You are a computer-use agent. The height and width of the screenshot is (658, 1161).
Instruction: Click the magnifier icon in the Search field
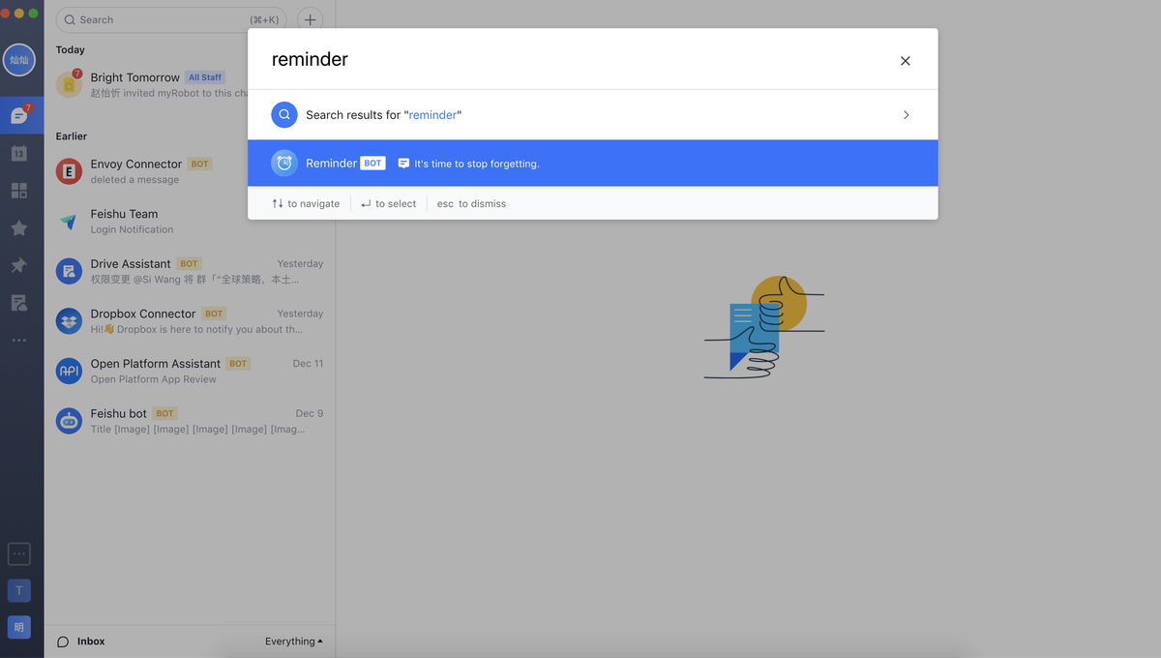(x=71, y=19)
